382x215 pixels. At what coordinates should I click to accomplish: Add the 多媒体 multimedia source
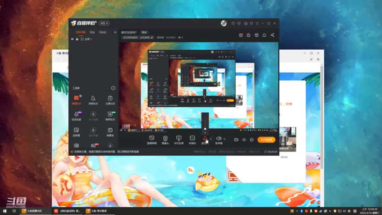pos(192,140)
